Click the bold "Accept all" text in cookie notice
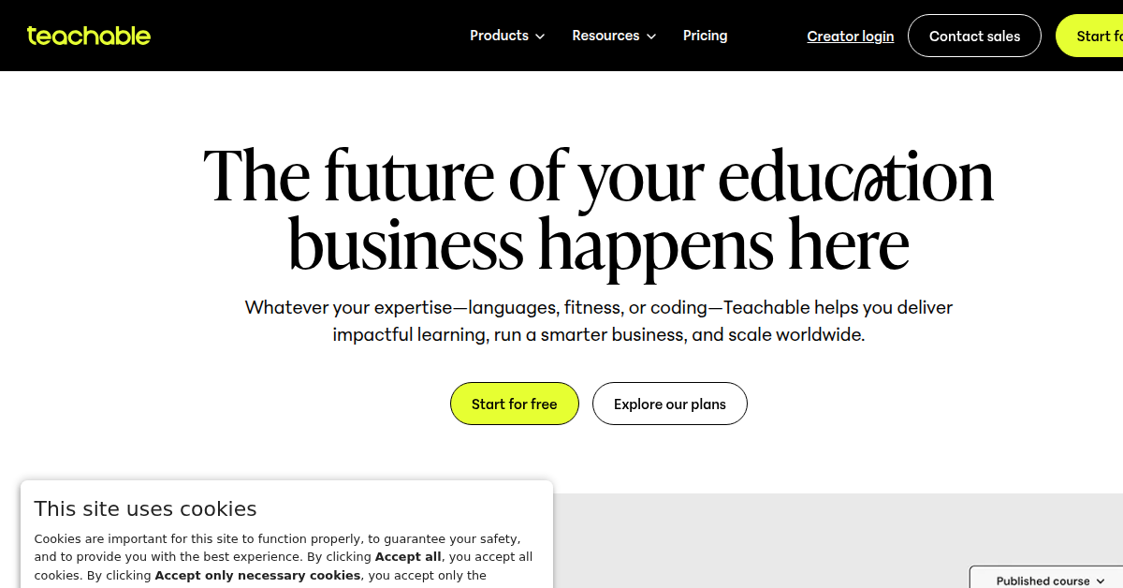The image size is (1123, 588). 408,557
